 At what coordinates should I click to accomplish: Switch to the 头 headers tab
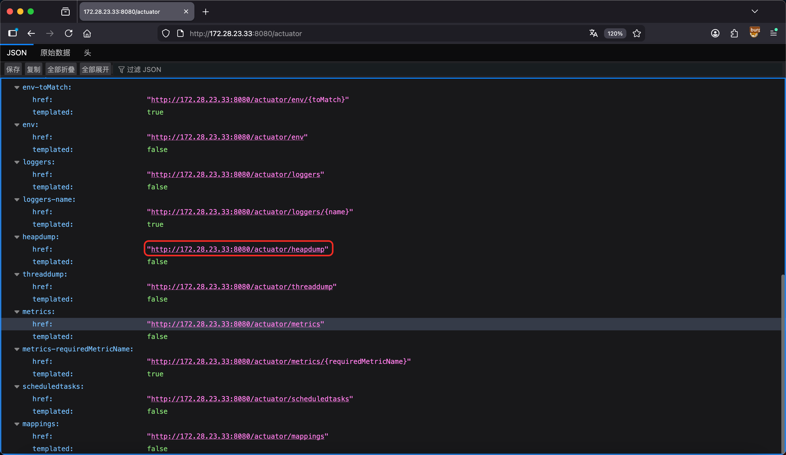pos(87,53)
